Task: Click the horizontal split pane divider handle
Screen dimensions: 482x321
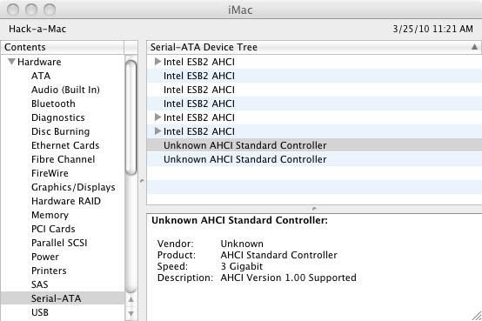Action: [x=314, y=209]
